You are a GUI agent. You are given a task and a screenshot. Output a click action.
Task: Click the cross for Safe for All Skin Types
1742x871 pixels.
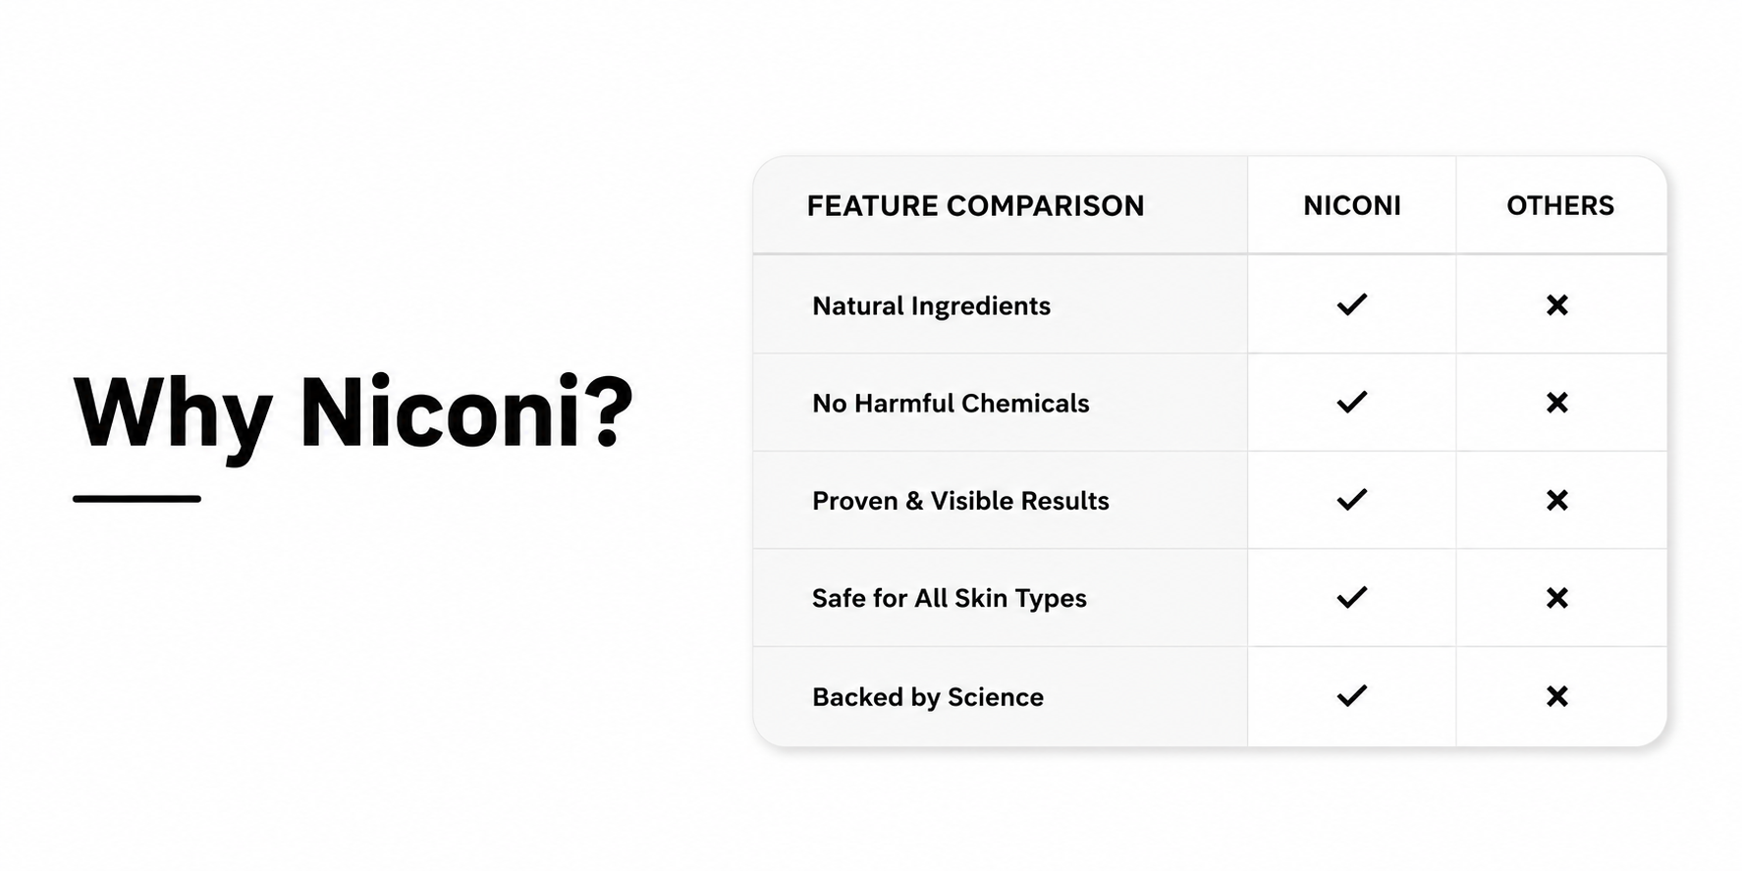pos(1556,598)
